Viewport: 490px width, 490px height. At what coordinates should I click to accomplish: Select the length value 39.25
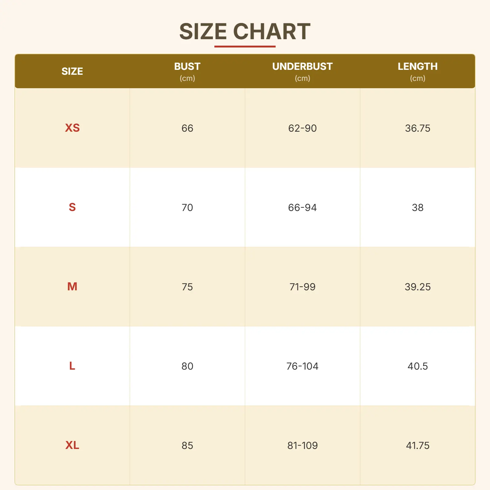click(x=417, y=287)
